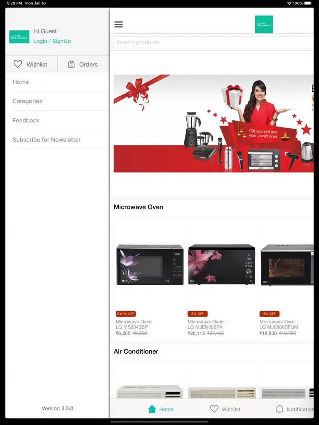The height and width of the screenshot is (425, 319).
Task: Tap the CMS E-Connect logo in header
Action: [x=264, y=24]
